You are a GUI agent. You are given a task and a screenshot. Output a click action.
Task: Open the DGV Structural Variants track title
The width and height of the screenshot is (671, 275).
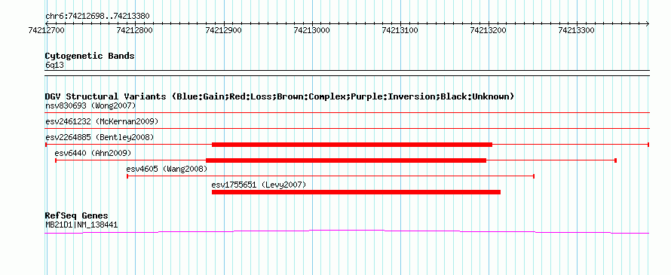[280, 96]
